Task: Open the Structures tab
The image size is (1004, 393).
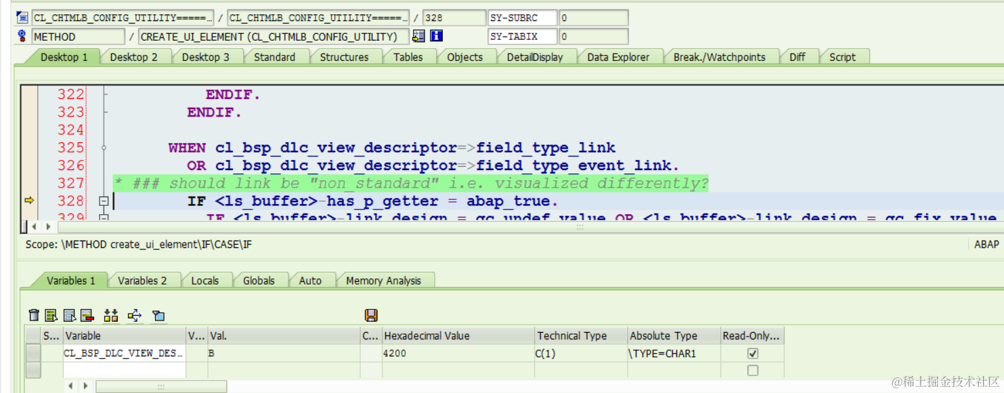Action: (344, 57)
